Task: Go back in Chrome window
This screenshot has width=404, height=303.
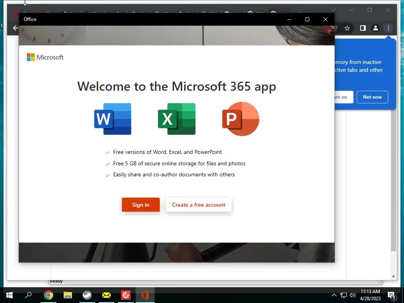Action: click(16, 28)
